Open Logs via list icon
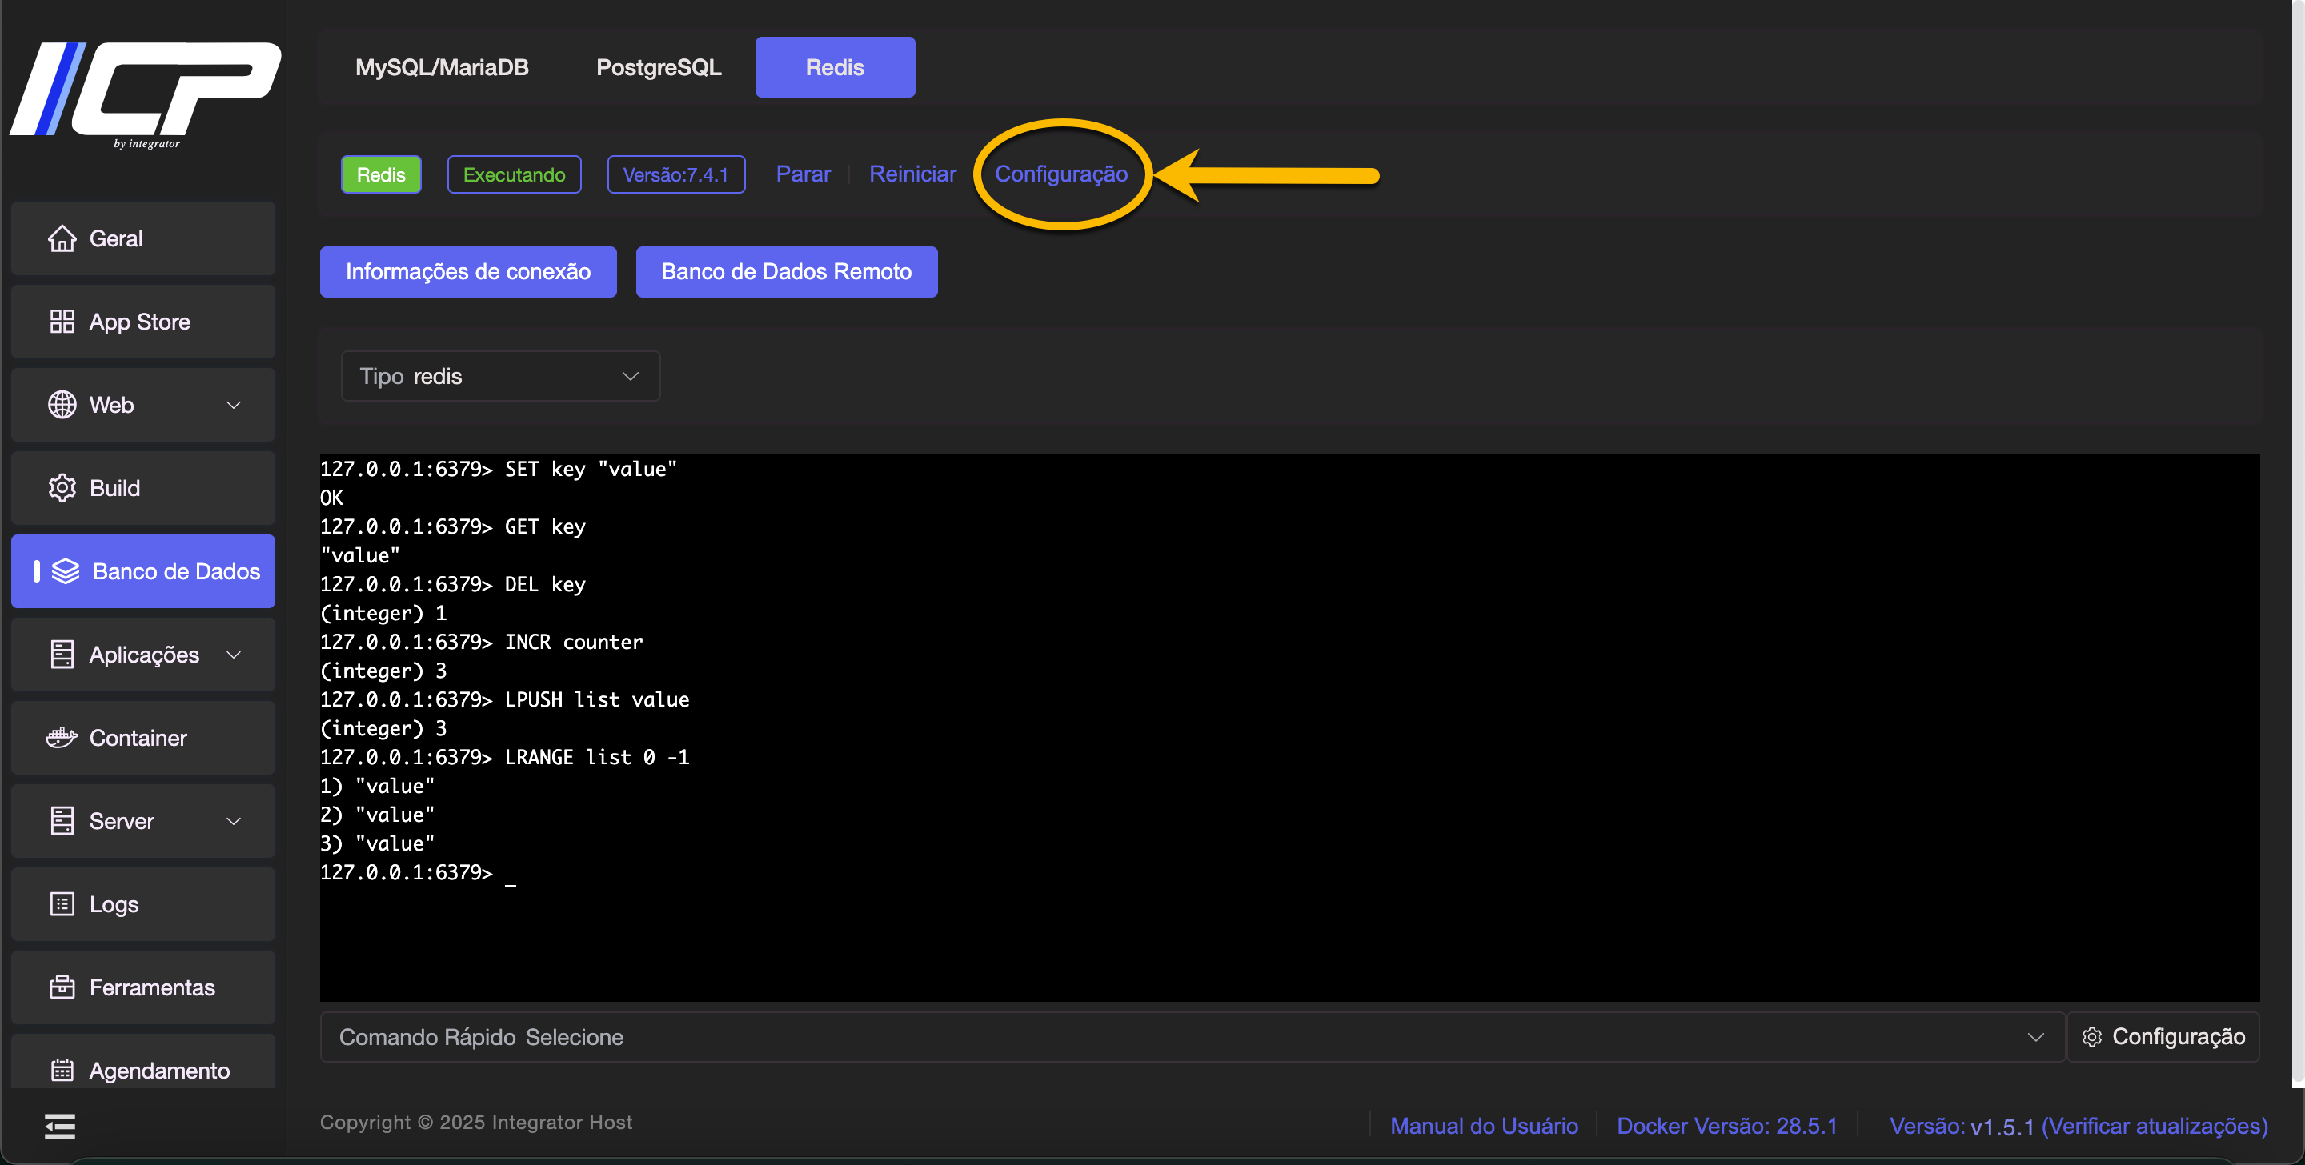Image resolution: width=2305 pixels, height=1165 pixels. click(62, 905)
